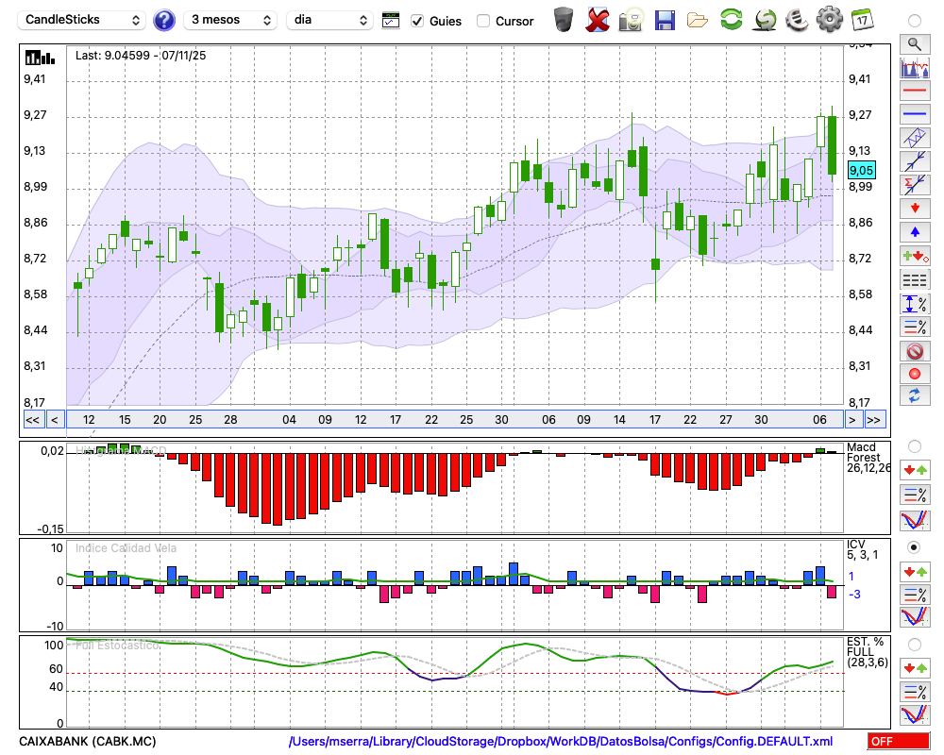The width and height of the screenshot is (944, 755).
Task: Click the volume histogram chart tool
Action: coord(915,67)
